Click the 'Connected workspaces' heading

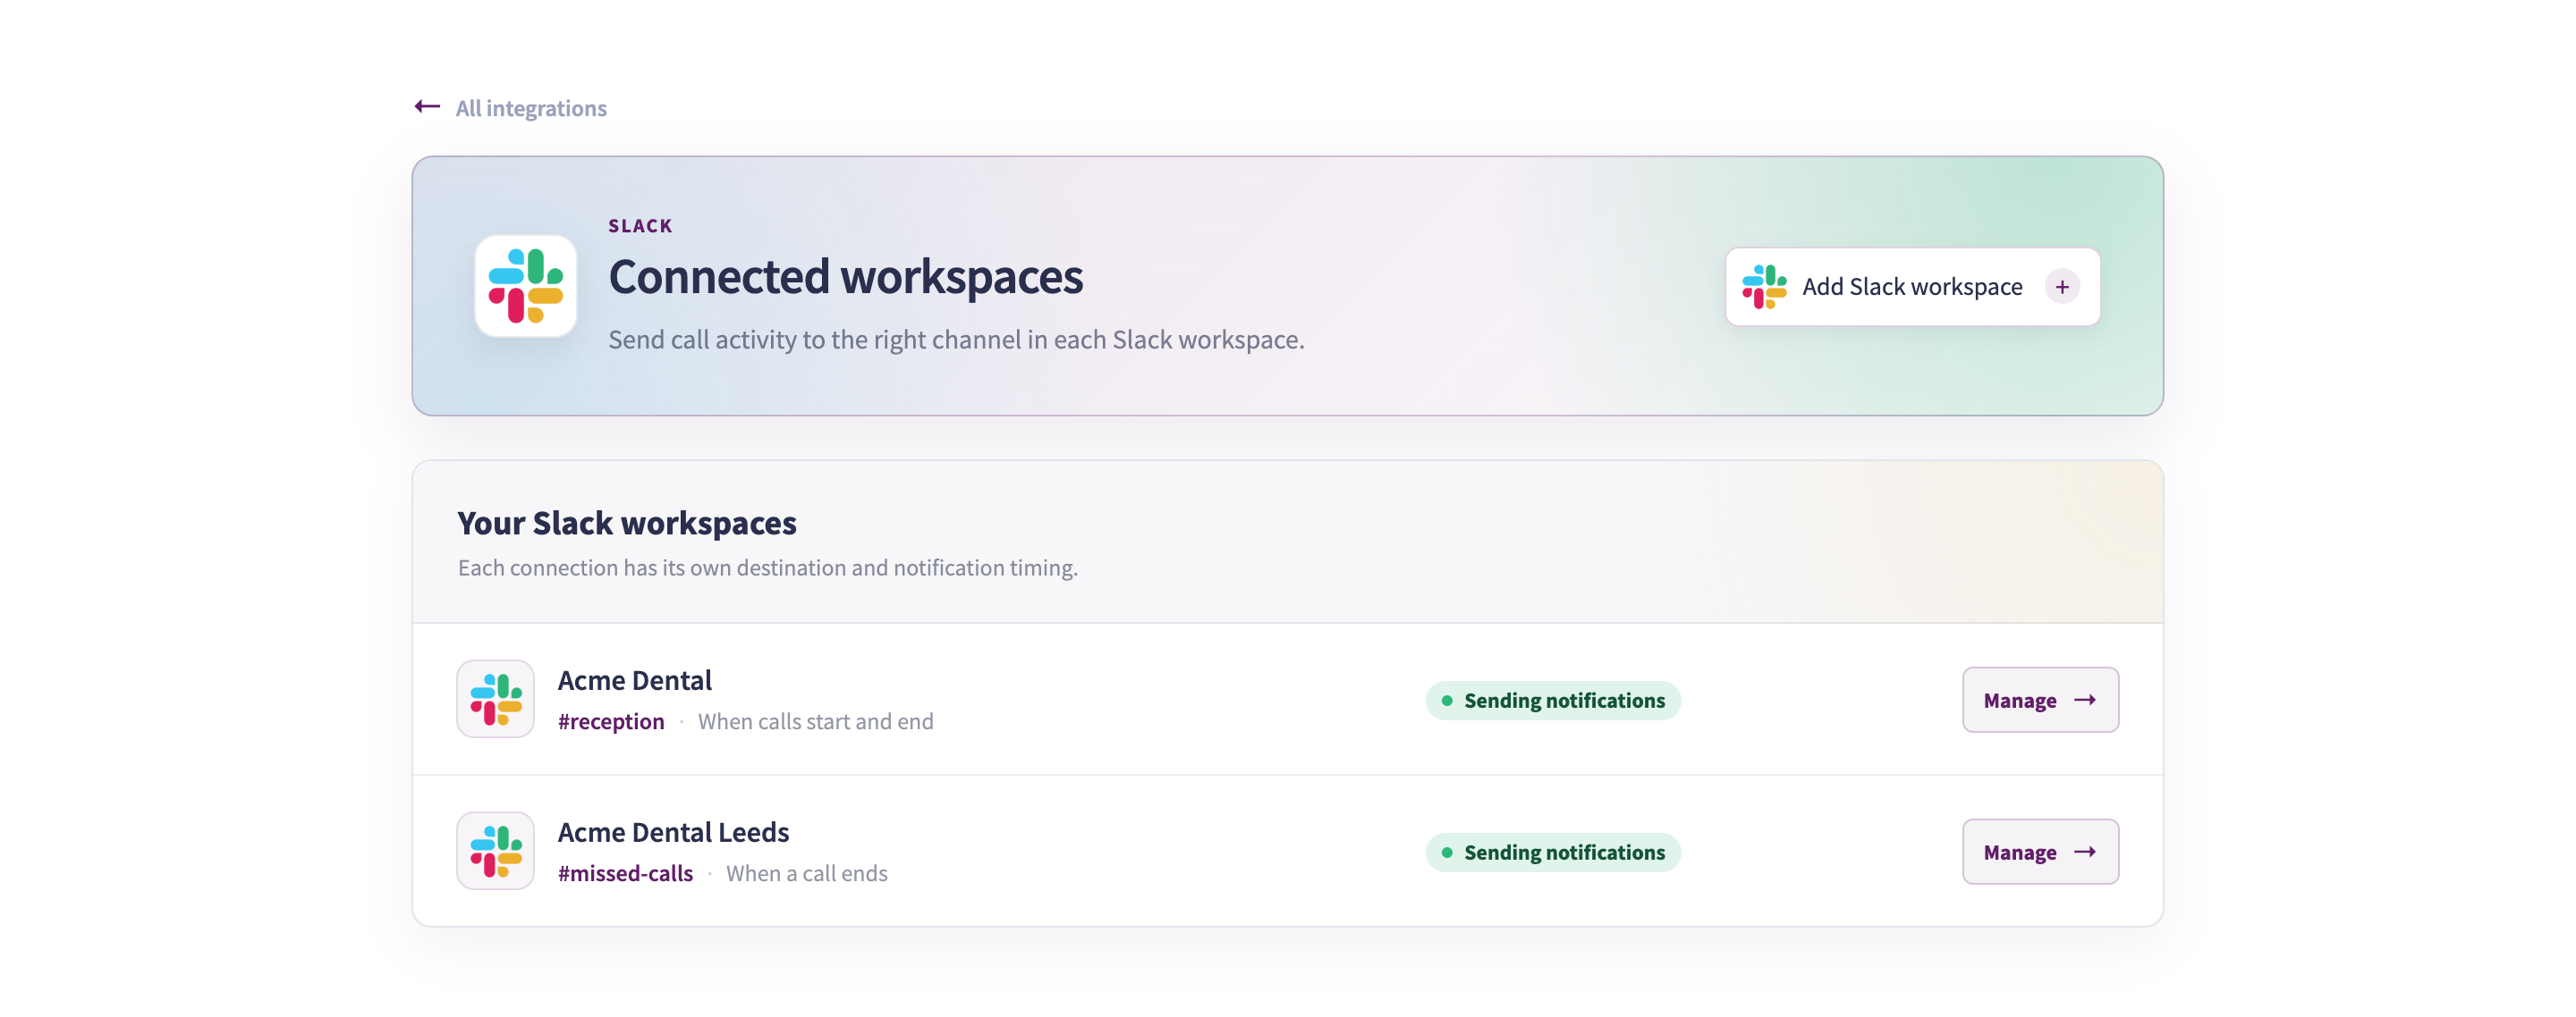(846, 277)
